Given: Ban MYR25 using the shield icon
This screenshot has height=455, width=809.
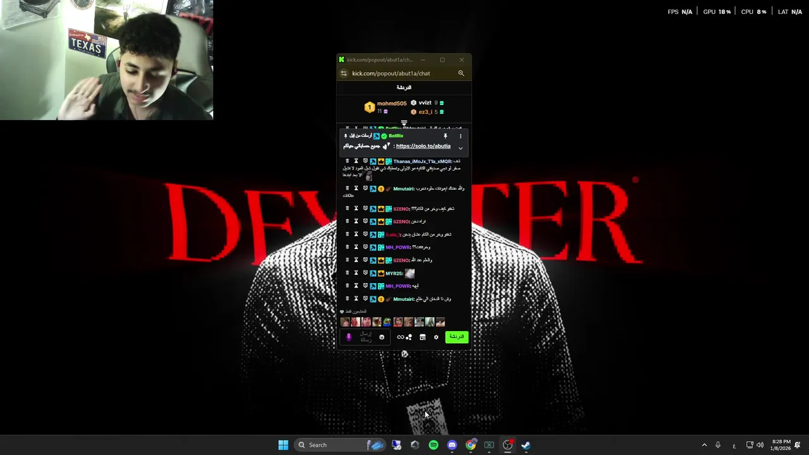Looking at the screenshot, I should pyautogui.click(x=365, y=273).
